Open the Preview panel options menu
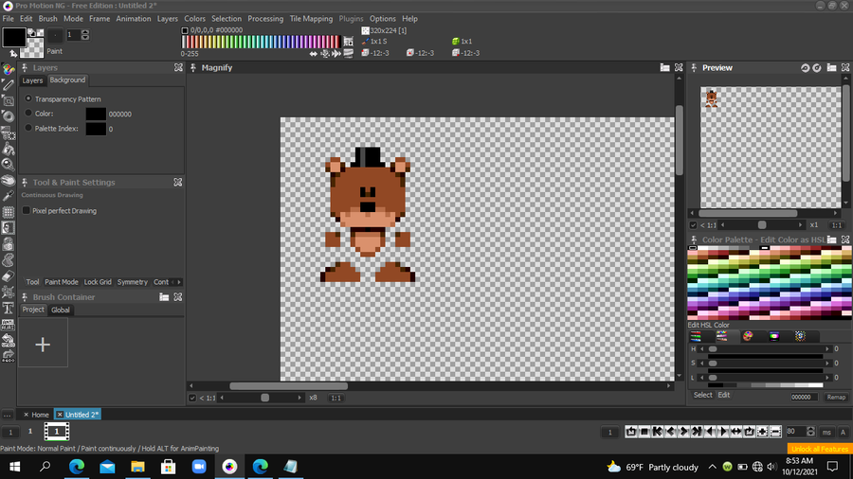Viewport: 853px width, 479px height. pos(831,67)
